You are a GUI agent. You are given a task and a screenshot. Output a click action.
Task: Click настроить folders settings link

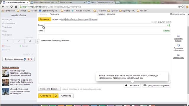click(29, 38)
